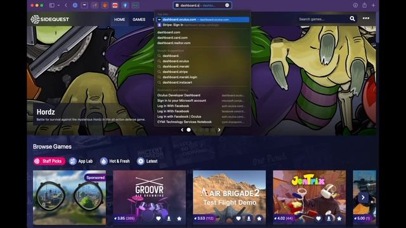Click inside the browser address field
This screenshot has height=228, width=406.
click(x=202, y=5)
